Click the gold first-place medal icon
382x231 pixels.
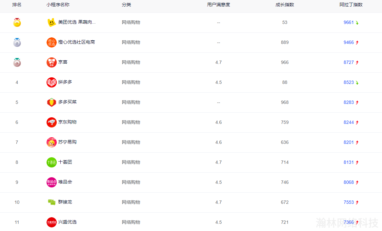(17, 23)
